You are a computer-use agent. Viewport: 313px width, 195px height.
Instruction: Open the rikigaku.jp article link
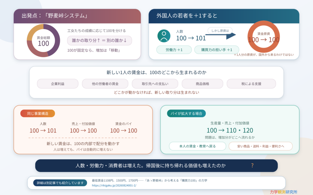pos(114,186)
